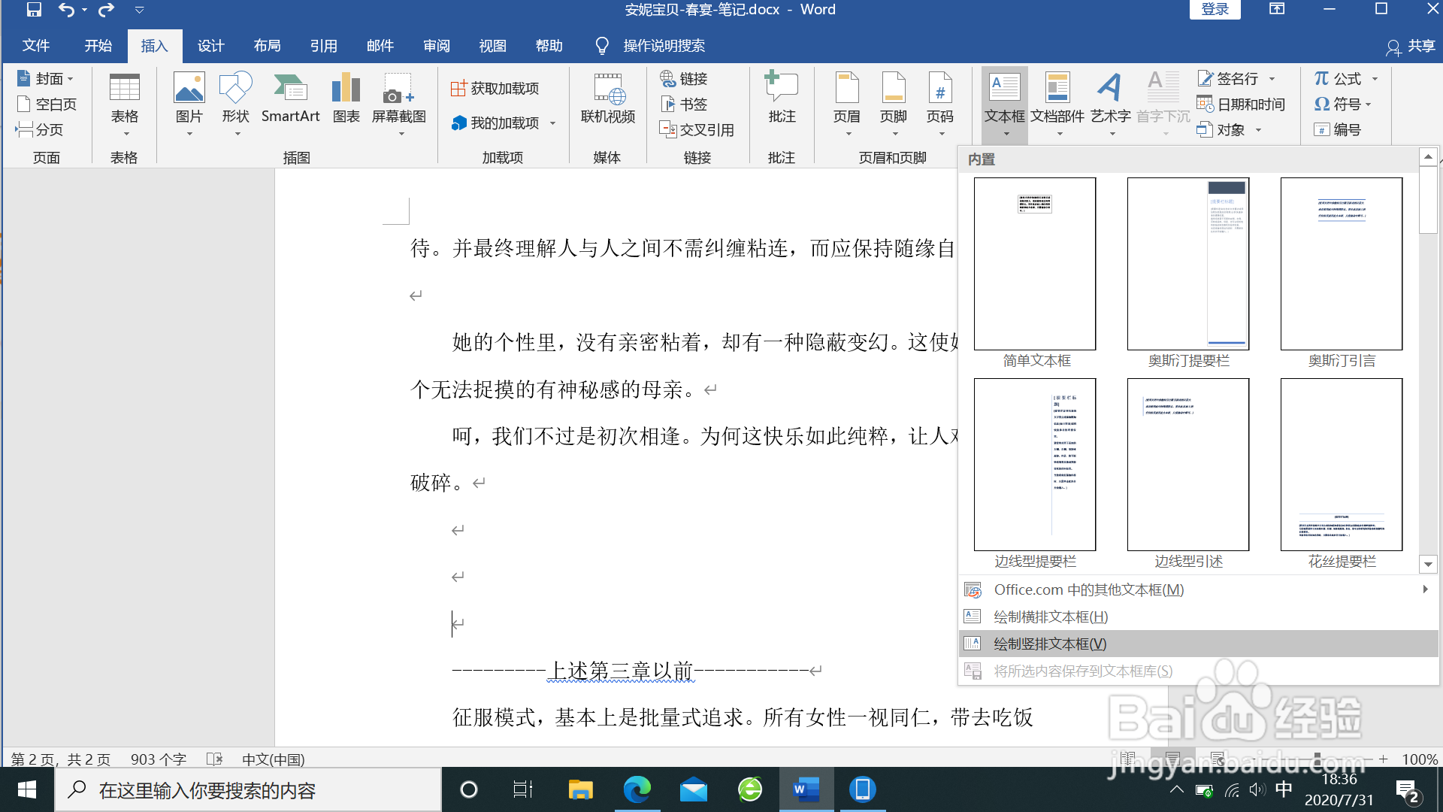
Task: Insert a blank page (空白页)
Action: coord(47,104)
